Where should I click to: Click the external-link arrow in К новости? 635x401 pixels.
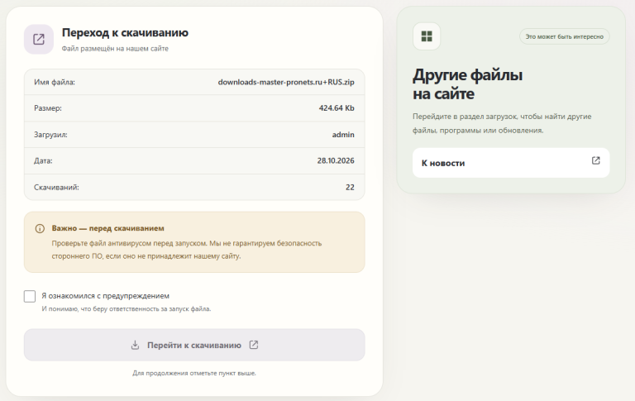point(595,160)
